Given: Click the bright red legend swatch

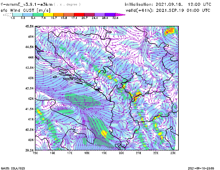Looking at the screenshot, I should coord(79,15).
